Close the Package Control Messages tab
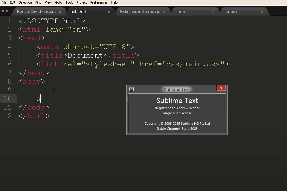This screenshot has width=287, height=191. click(x=60, y=12)
